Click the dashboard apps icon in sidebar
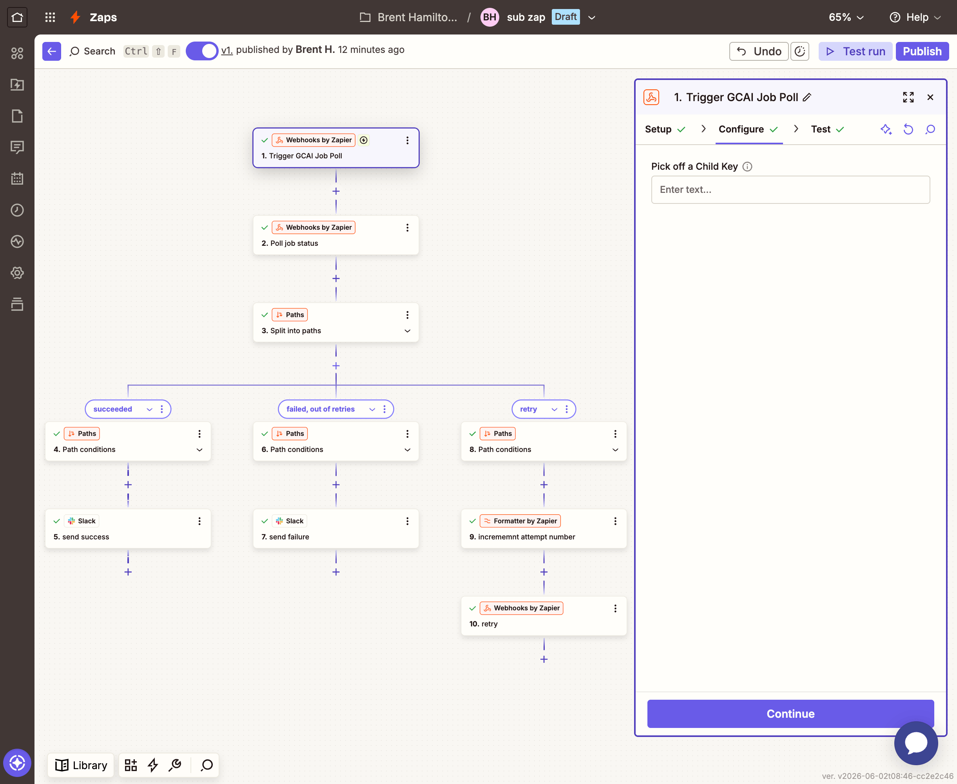957x784 pixels. [x=17, y=53]
